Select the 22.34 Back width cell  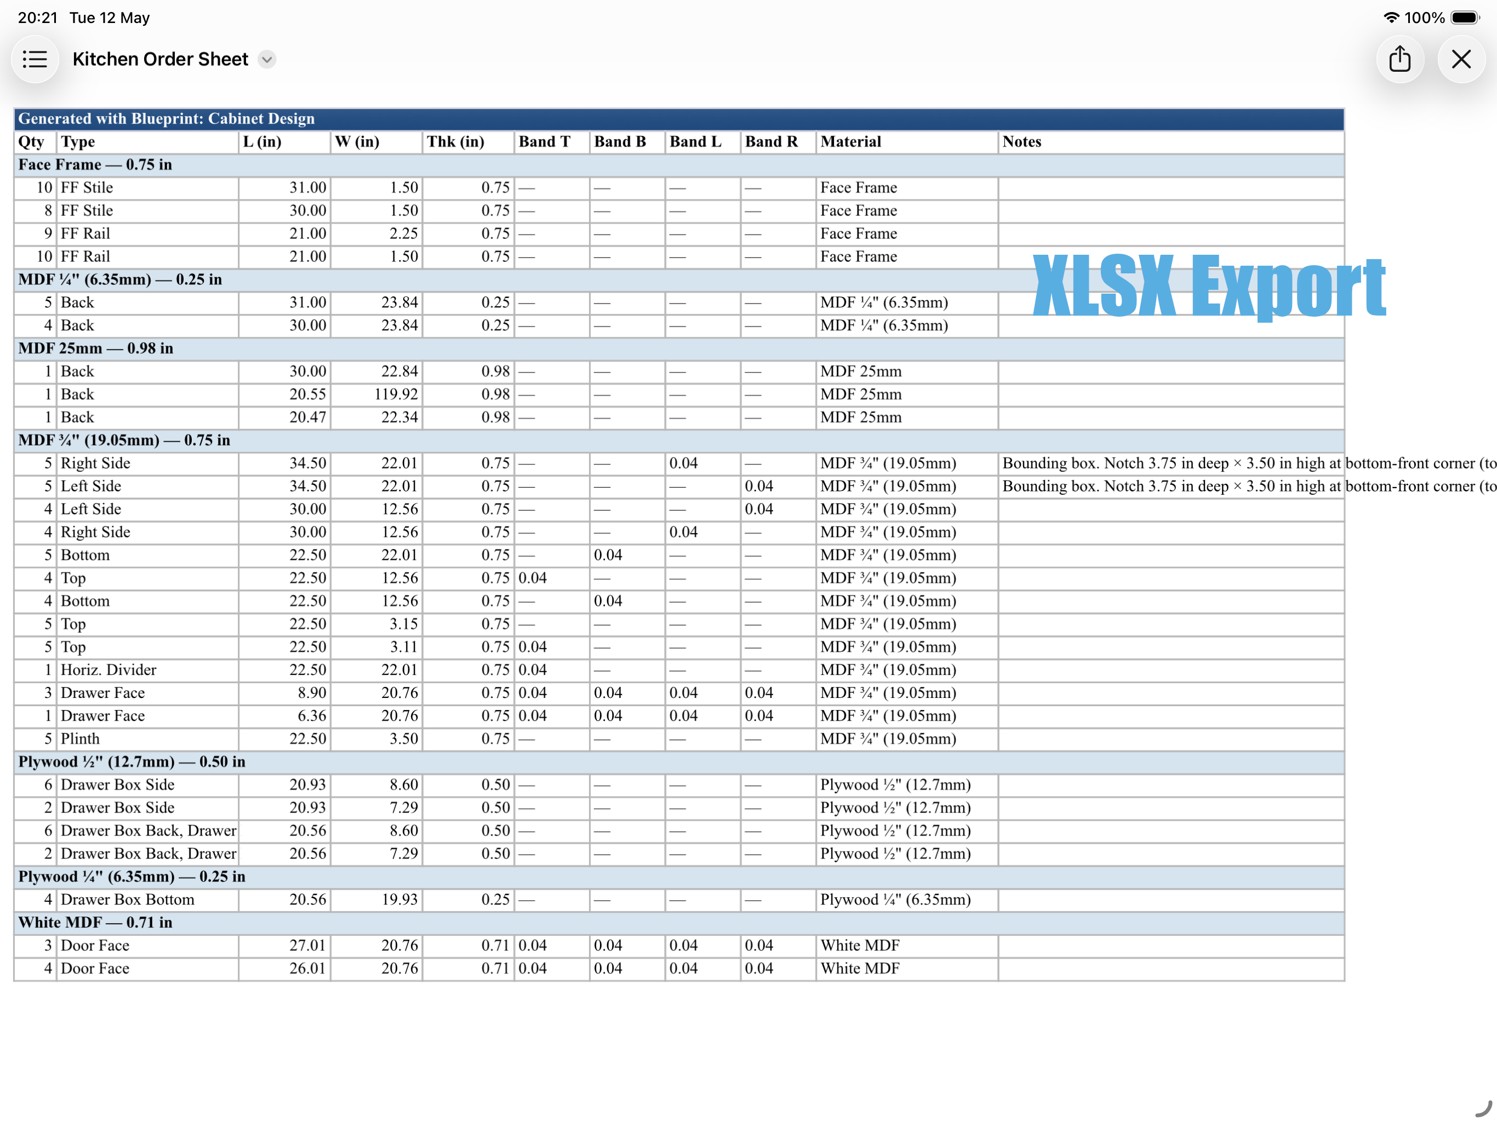[376, 417]
